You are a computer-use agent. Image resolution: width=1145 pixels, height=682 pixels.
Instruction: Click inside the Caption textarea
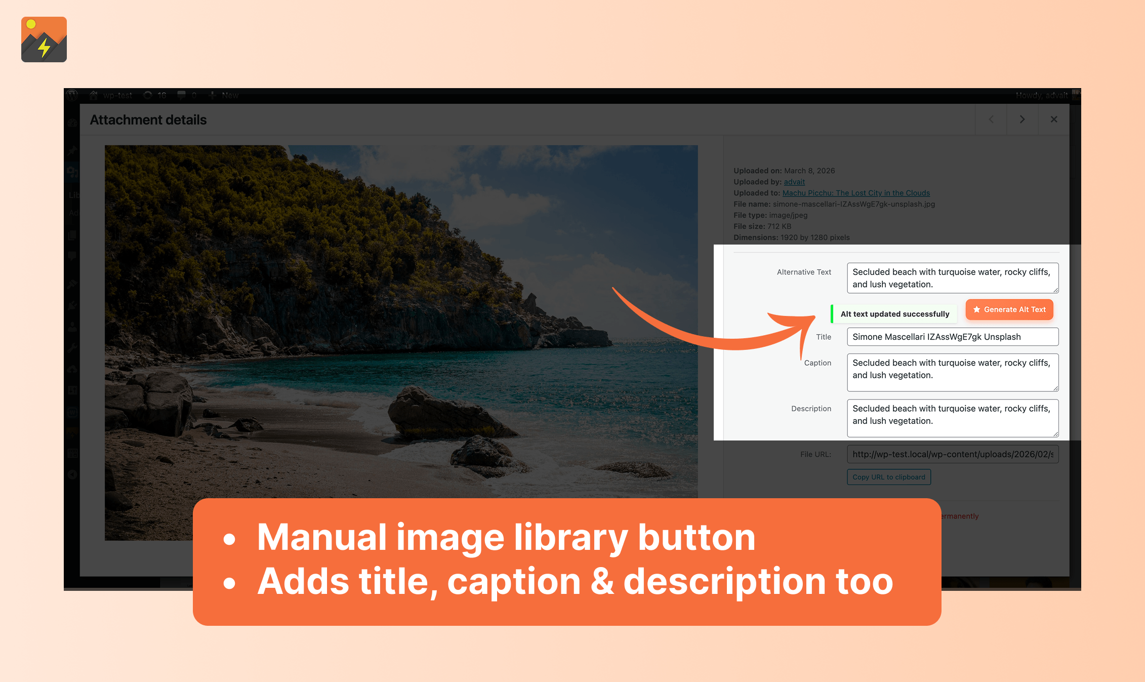click(x=952, y=372)
